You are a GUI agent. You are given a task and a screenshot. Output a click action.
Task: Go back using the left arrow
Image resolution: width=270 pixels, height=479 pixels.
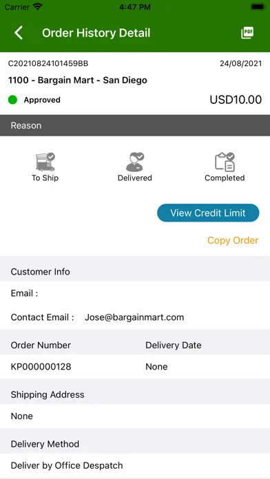(x=19, y=32)
